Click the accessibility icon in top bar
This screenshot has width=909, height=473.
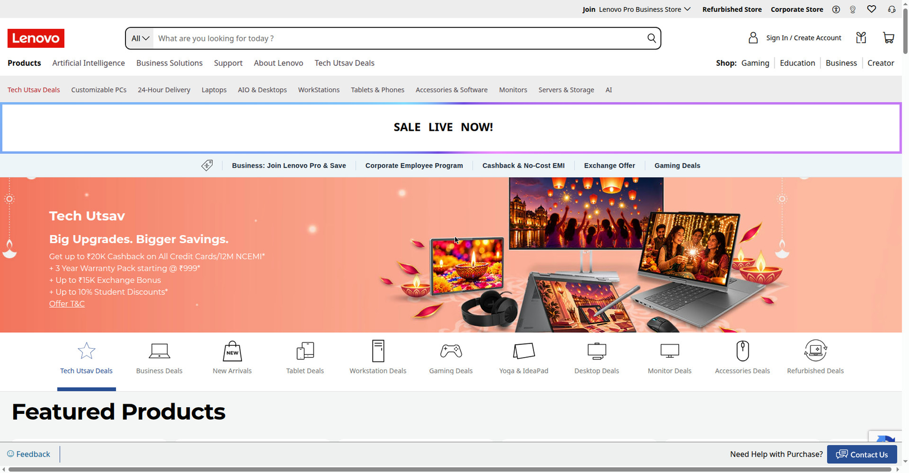[x=836, y=9]
